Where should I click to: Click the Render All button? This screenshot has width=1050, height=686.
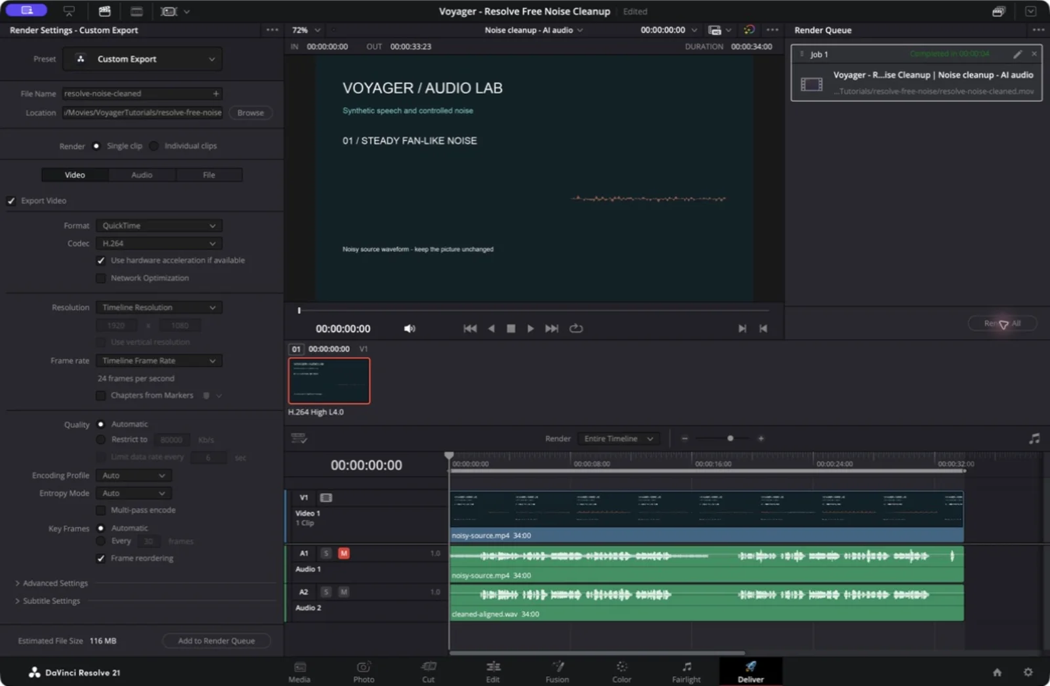(1002, 323)
